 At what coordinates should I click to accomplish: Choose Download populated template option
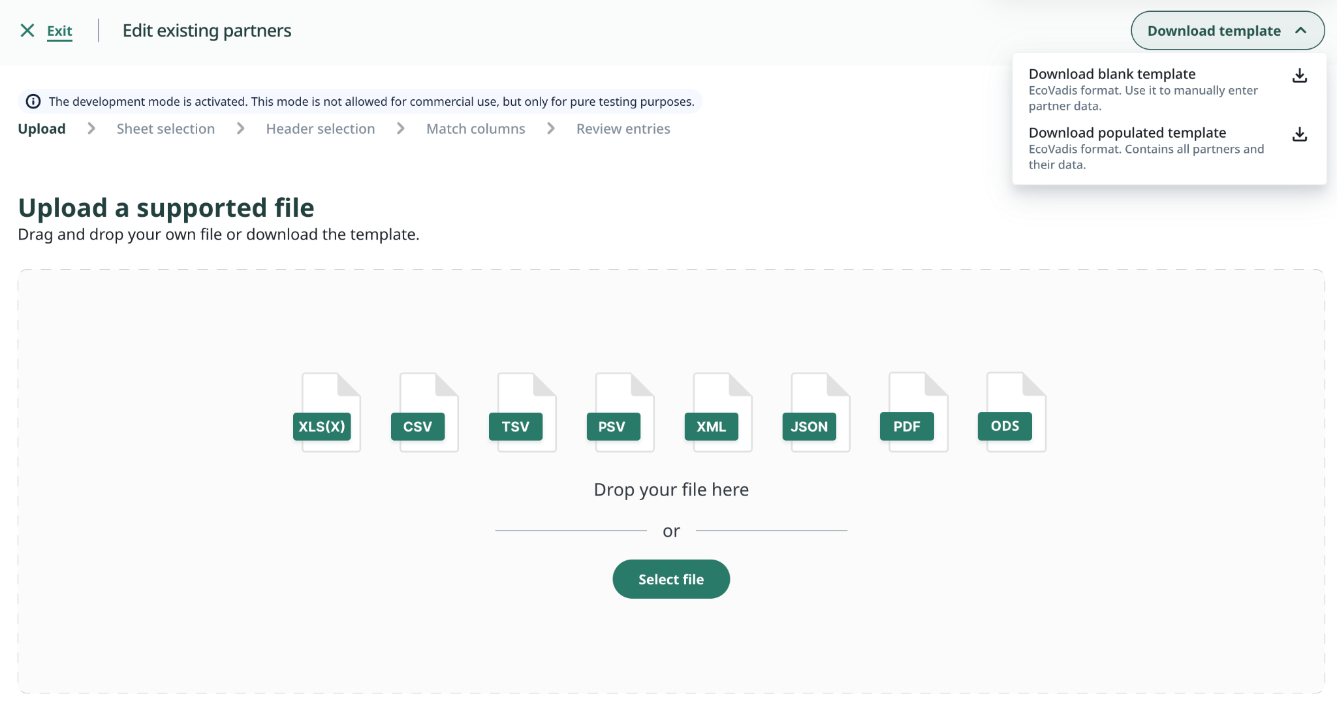[x=1169, y=148]
